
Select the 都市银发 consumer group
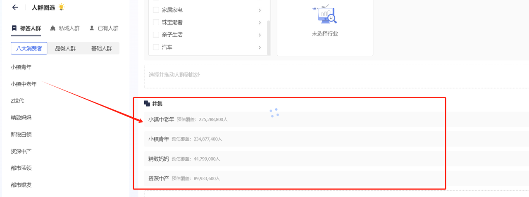pos(21,185)
